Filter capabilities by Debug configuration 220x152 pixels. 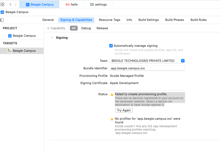(x=86, y=28)
